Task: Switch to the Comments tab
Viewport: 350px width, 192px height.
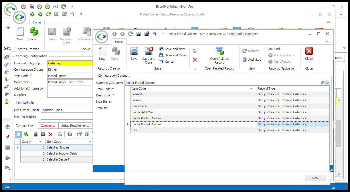Action: tap(48, 126)
